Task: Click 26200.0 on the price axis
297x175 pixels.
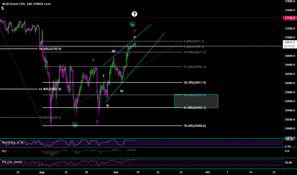Action: pyautogui.click(x=290, y=74)
